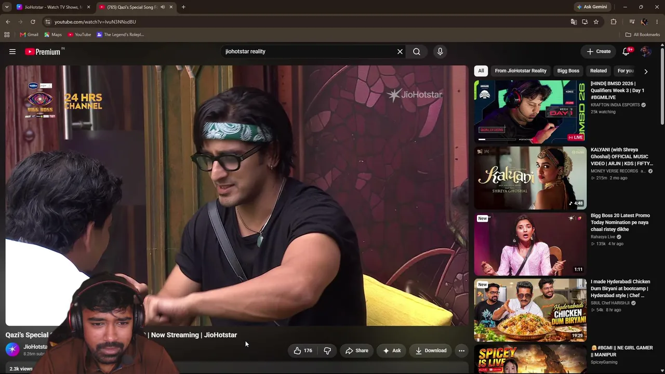Screen dimensions: 665x374
Task: Open the Maps bookmark
Action: click(x=53, y=35)
